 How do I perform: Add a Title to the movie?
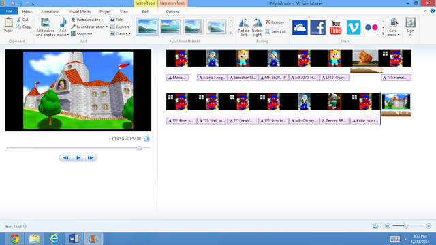[x=116, y=20]
